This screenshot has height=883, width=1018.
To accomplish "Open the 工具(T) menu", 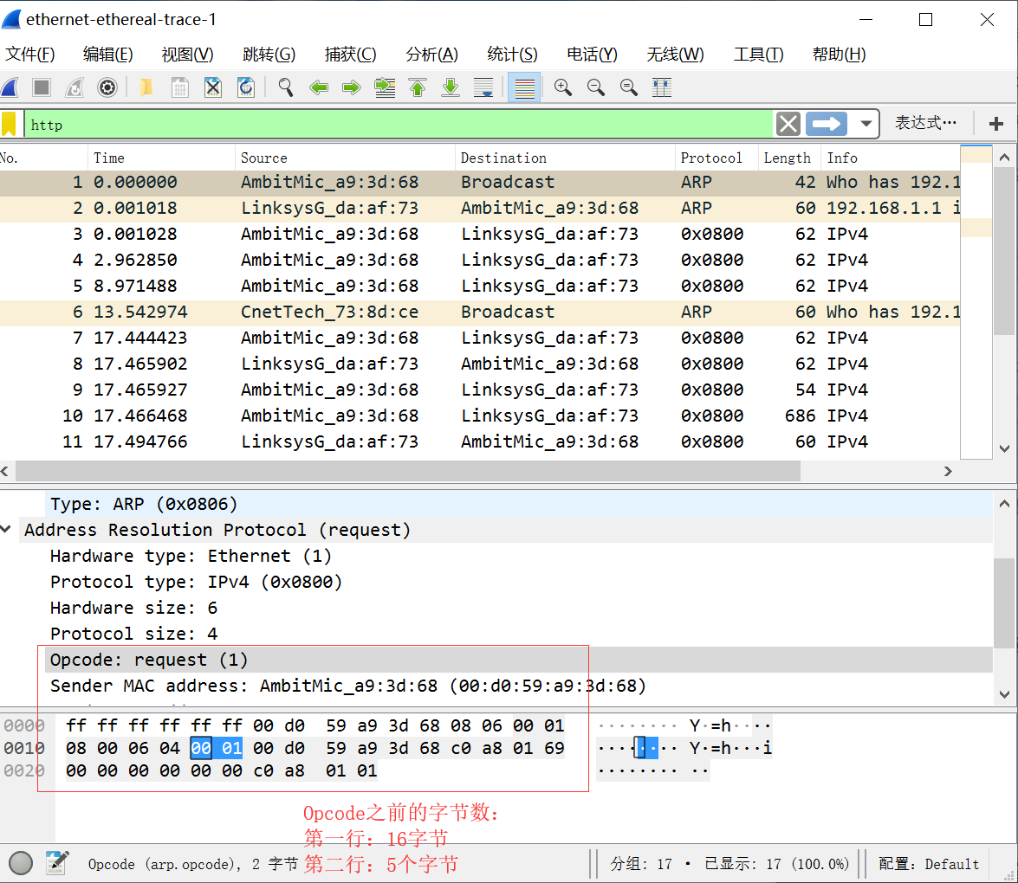I will [758, 55].
